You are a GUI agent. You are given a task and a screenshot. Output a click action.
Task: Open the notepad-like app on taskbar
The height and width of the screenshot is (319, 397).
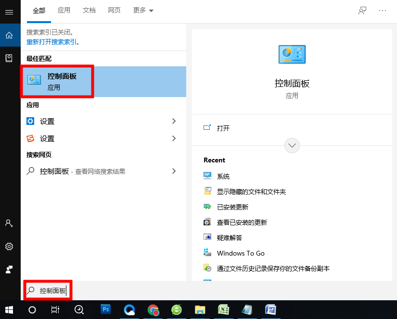(247, 310)
